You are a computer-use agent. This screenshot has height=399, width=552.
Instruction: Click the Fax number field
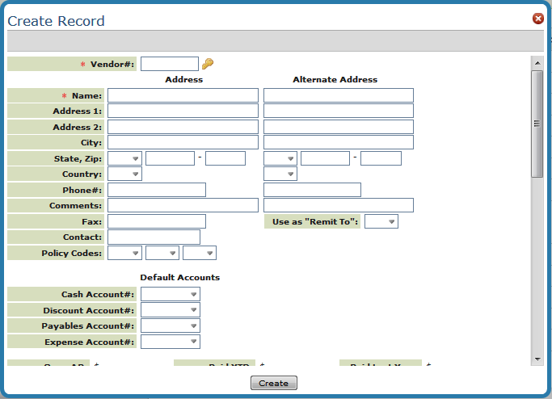(157, 221)
